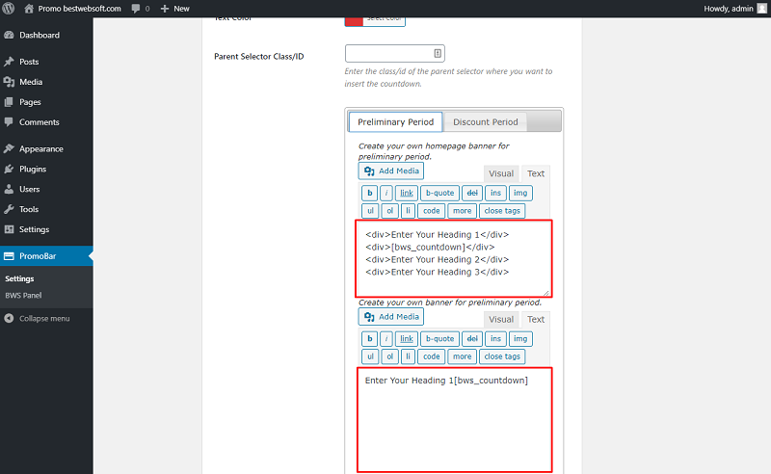
Task: Click the Dashboard gauge icon
Action: [9, 35]
